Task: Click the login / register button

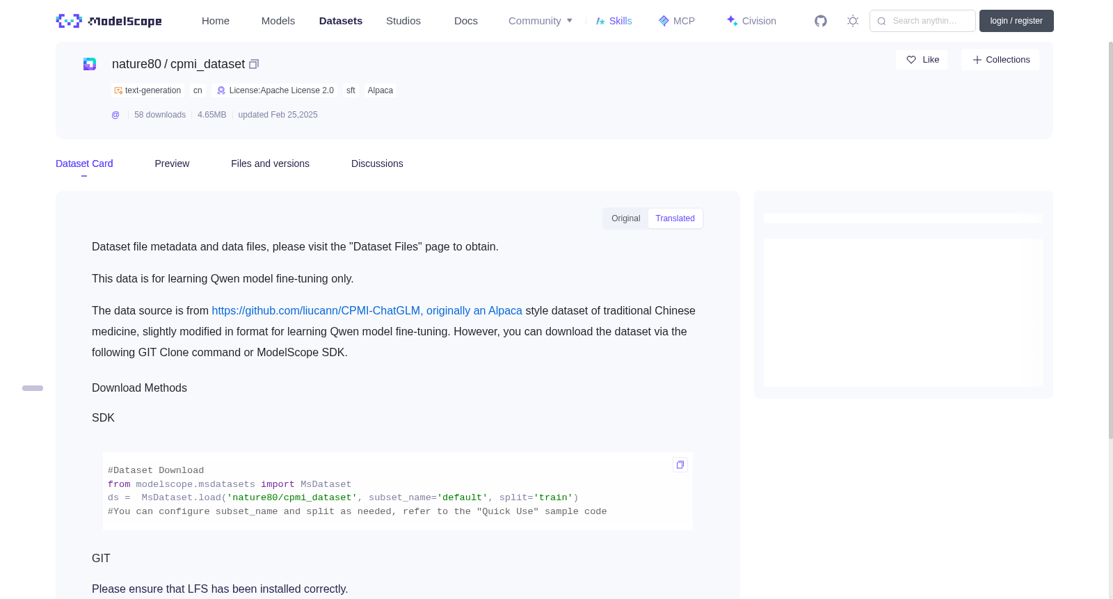Action: (1016, 21)
